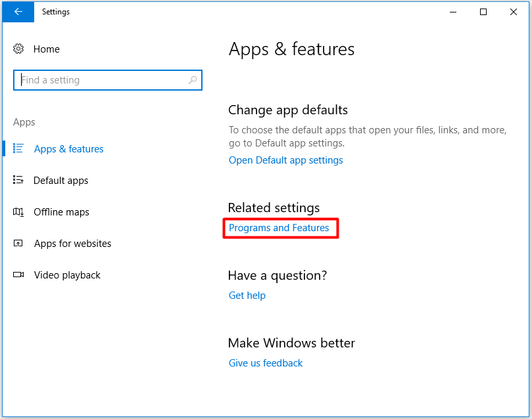Click the search magnifier icon
Image resolution: width=532 pixels, height=419 pixels.
click(193, 80)
